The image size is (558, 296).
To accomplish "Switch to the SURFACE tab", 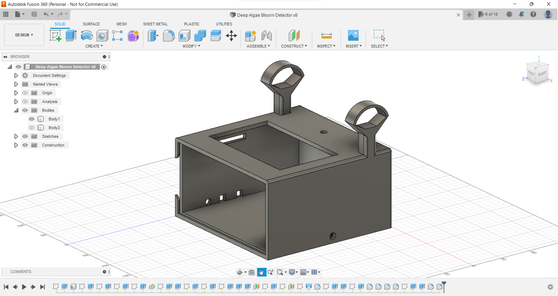I will [x=91, y=24].
